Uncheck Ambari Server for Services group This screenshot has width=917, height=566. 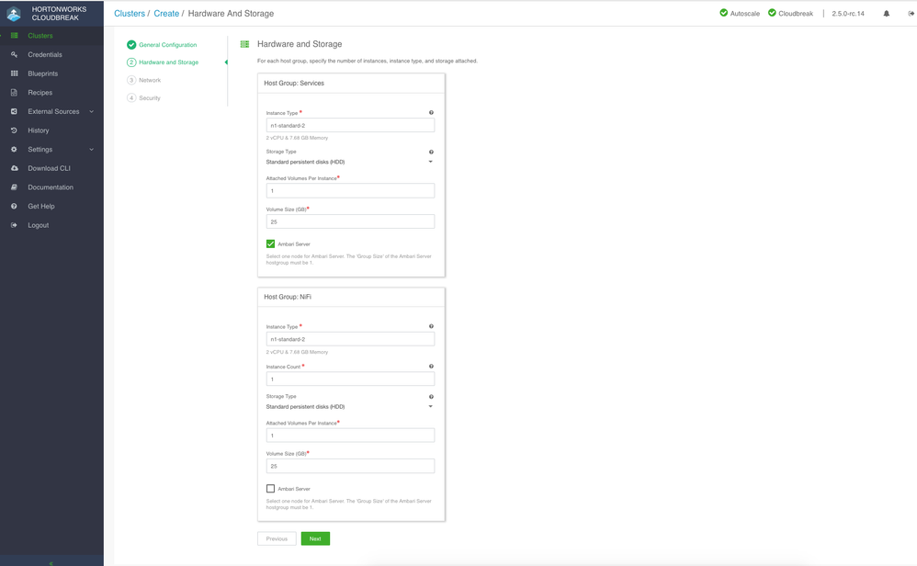click(271, 244)
